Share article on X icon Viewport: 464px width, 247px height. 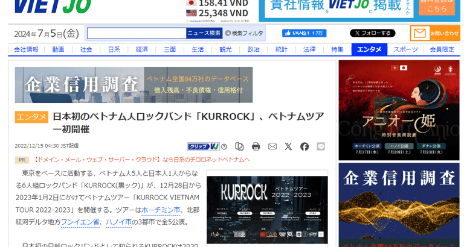pyautogui.click(x=288, y=146)
